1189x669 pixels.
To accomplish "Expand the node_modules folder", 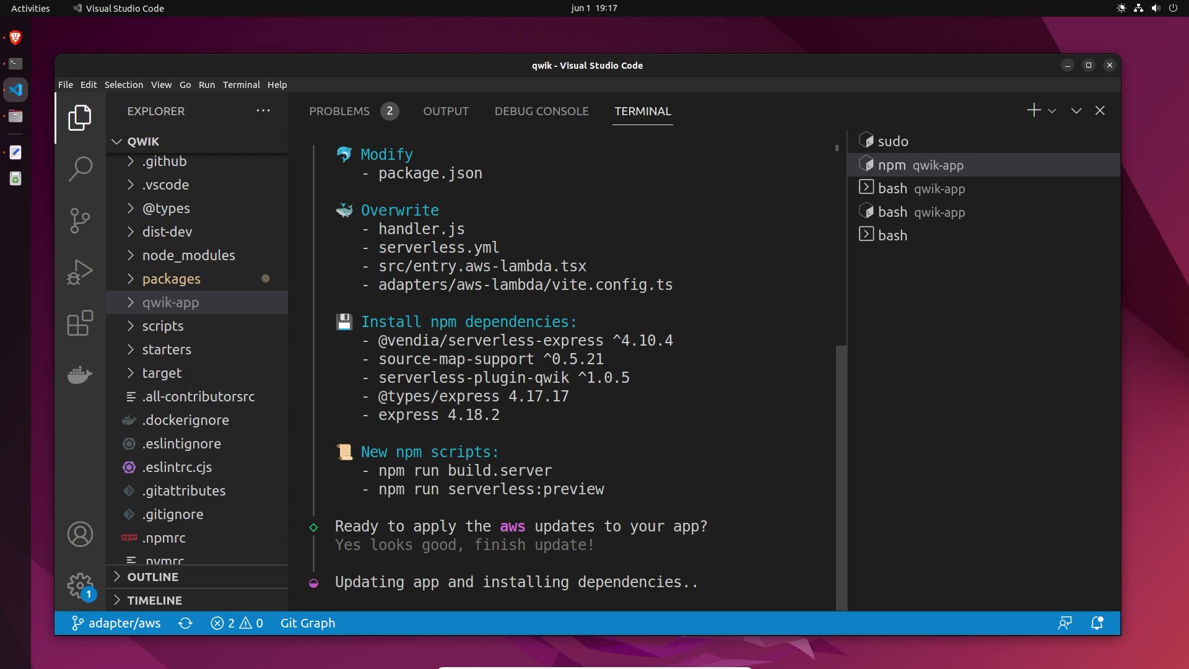I will (x=188, y=255).
